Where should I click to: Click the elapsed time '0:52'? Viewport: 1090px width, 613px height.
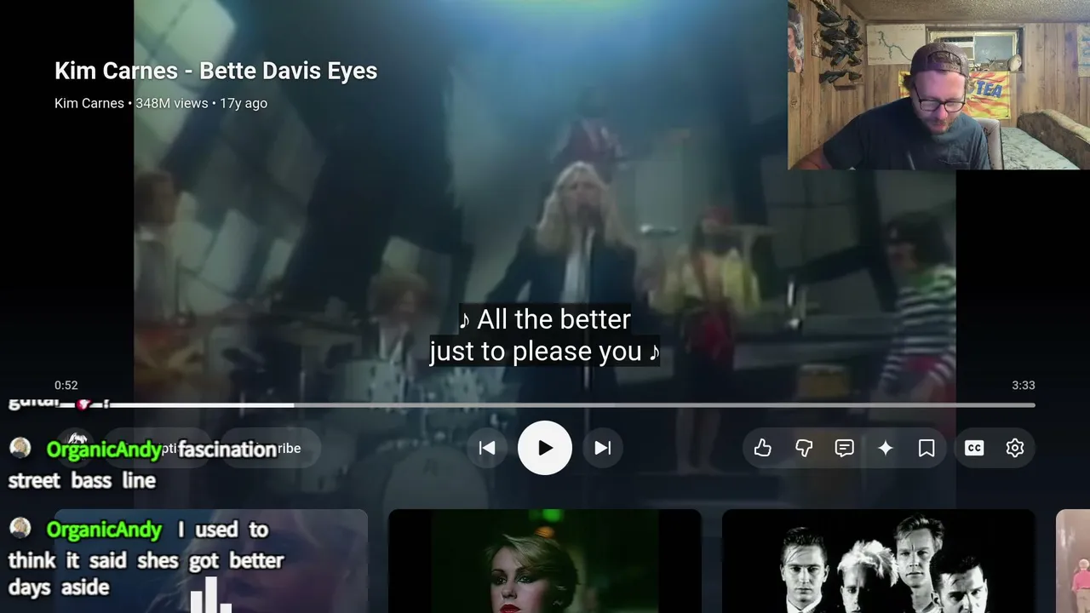pyautogui.click(x=66, y=386)
